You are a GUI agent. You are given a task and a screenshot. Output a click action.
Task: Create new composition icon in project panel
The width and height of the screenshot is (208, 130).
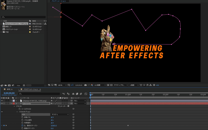[x=9, y=85]
